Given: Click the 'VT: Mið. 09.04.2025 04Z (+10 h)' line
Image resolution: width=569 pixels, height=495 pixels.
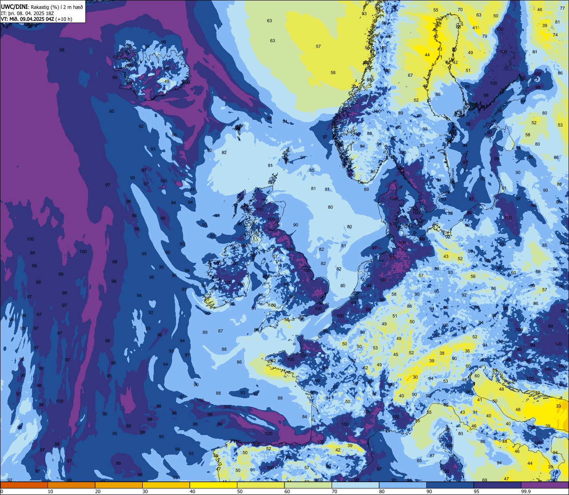Looking at the screenshot, I should pos(36,19).
